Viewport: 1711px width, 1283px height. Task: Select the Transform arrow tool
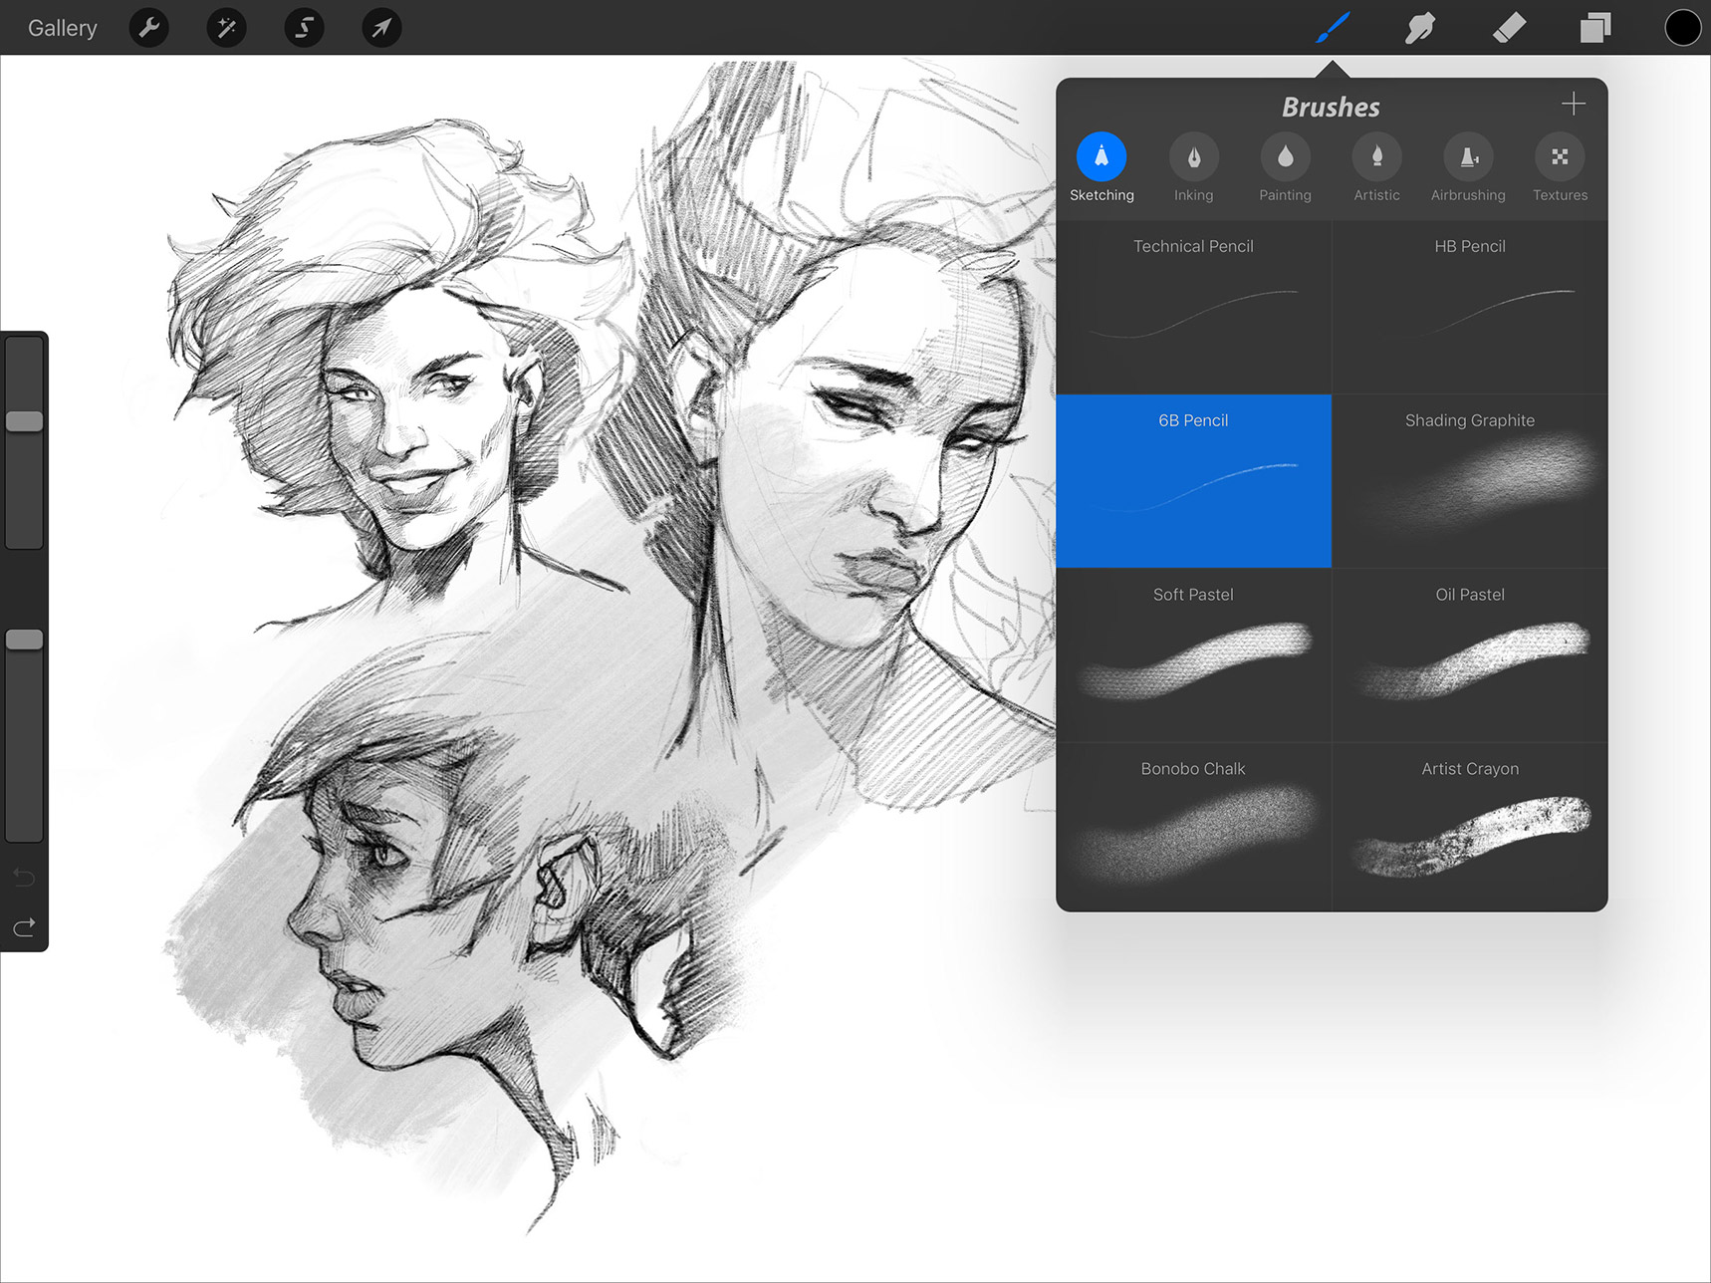click(x=381, y=28)
